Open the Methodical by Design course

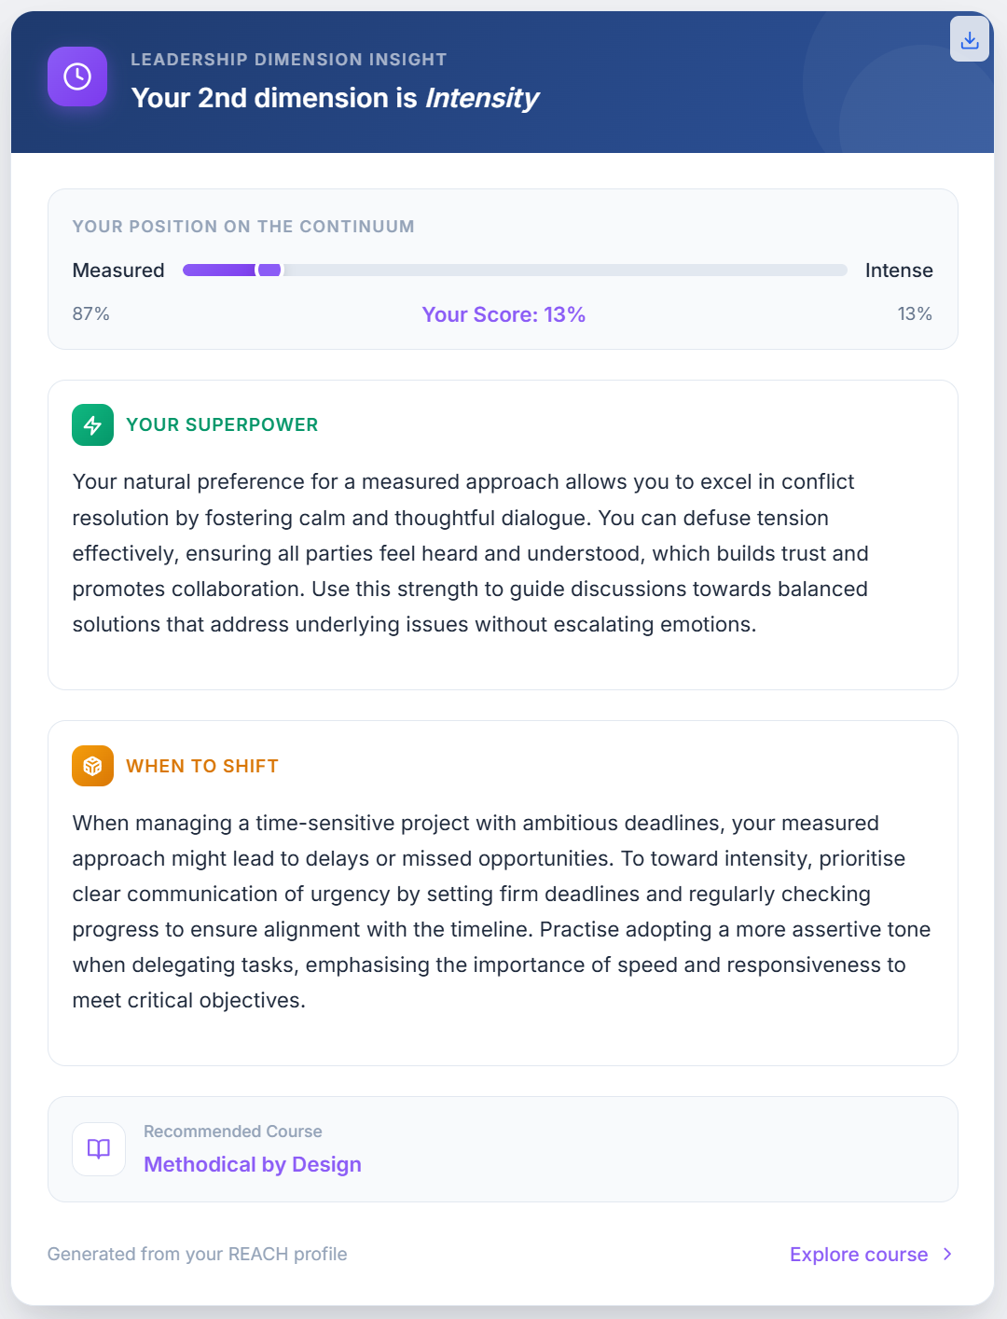click(252, 1164)
